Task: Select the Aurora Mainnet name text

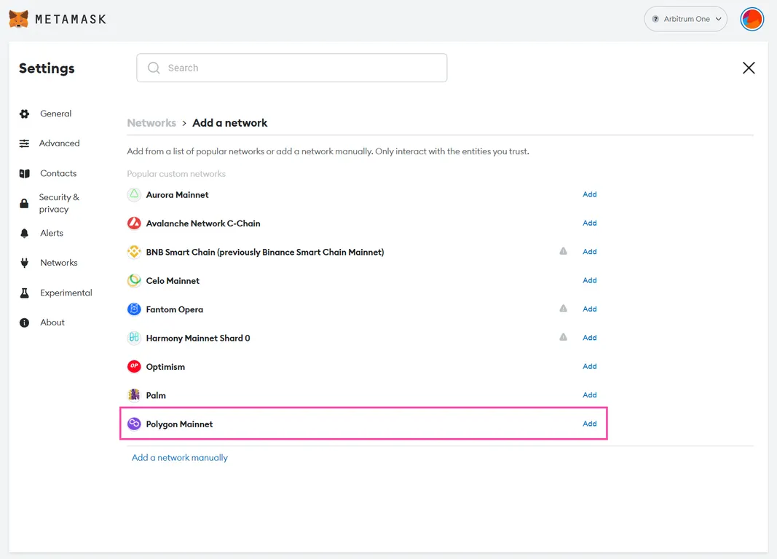Action: click(x=177, y=195)
